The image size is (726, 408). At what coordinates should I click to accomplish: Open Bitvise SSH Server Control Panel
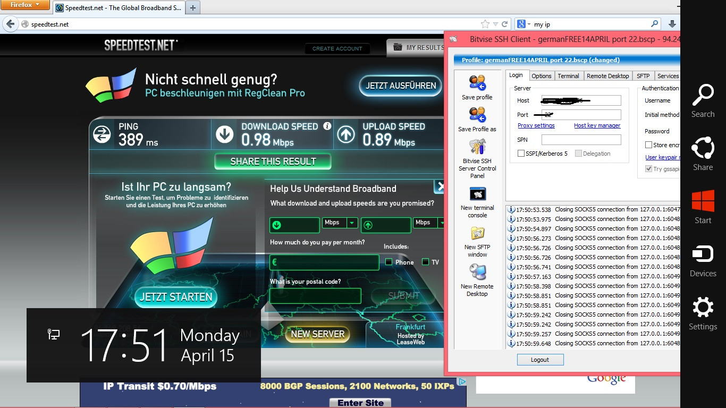click(477, 147)
